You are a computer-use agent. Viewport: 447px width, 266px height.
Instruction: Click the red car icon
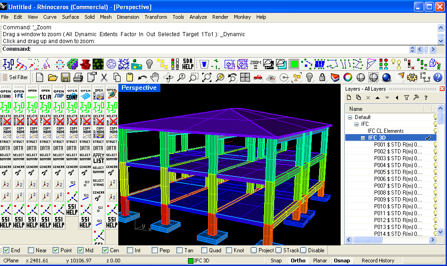click(x=258, y=77)
